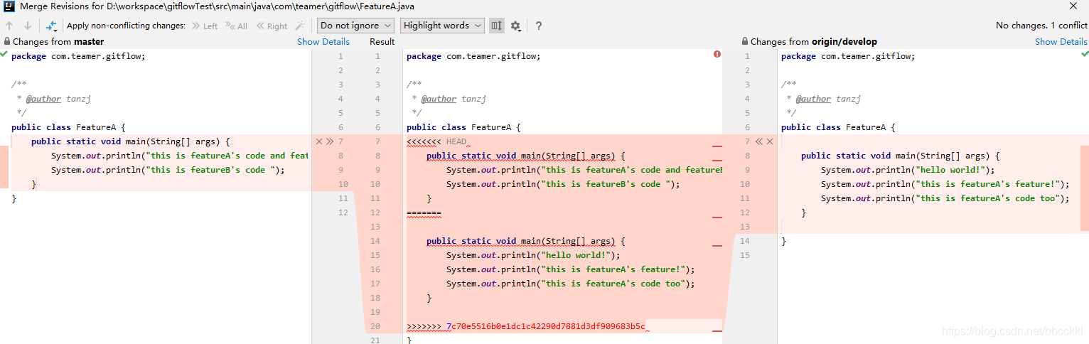The image size is (1089, 344).
Task: Open the 'Do not ignore' dropdown
Action: 355,26
